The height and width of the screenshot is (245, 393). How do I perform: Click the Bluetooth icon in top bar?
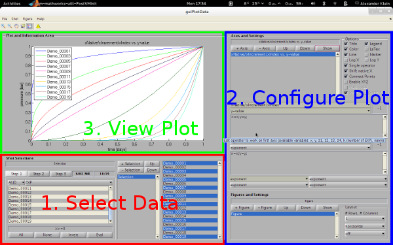pyautogui.click(x=324, y=3)
